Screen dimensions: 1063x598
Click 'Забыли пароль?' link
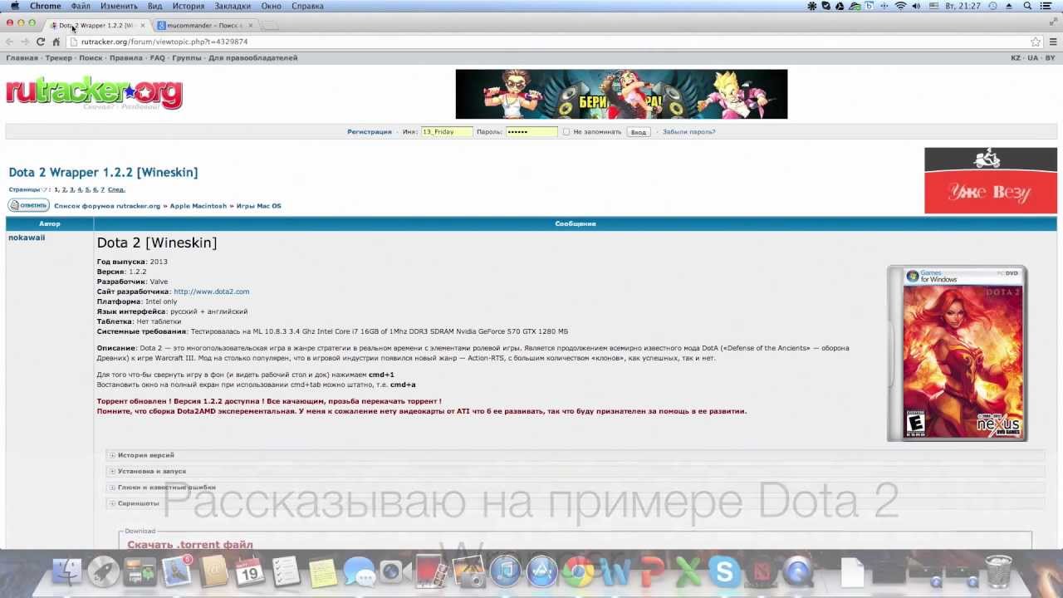tap(688, 132)
